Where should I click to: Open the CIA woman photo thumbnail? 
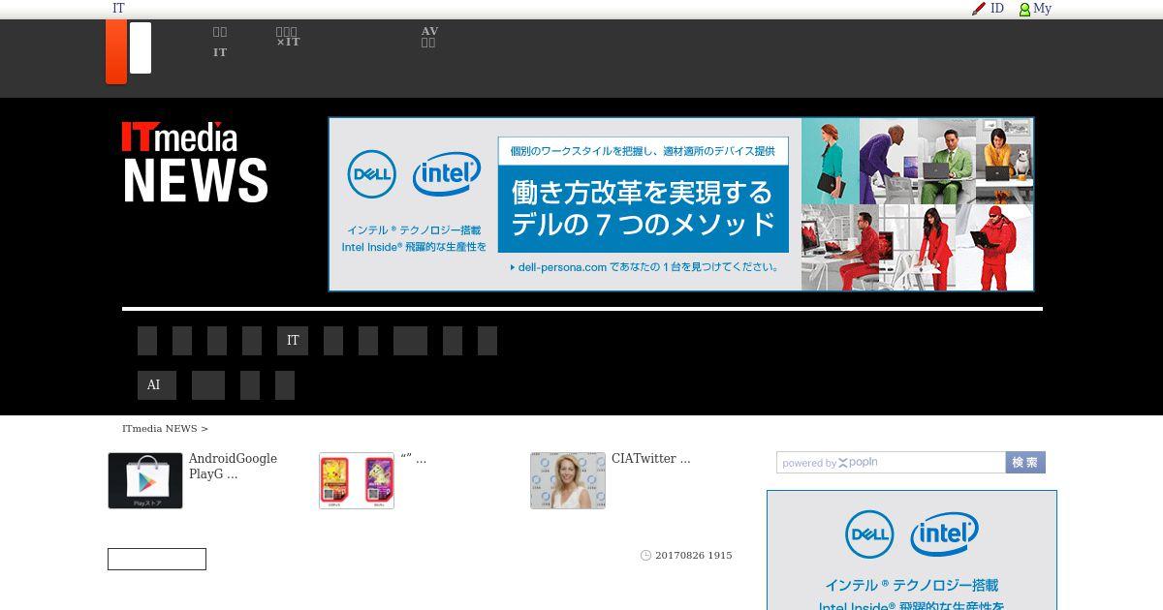click(568, 480)
